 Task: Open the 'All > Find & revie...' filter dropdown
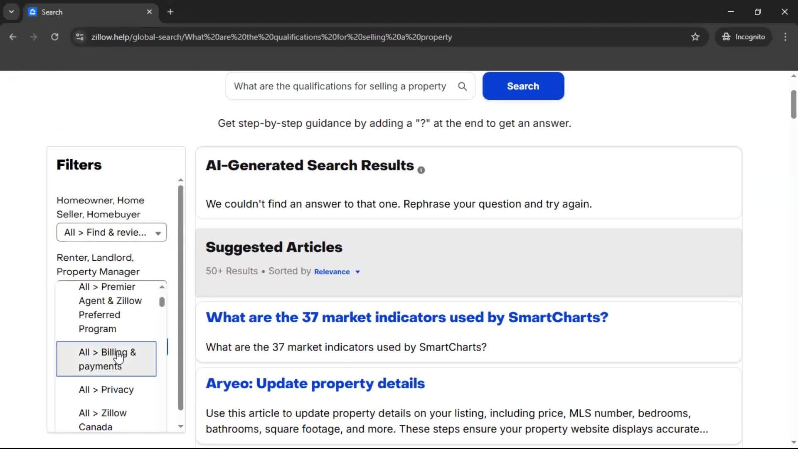pyautogui.click(x=111, y=232)
